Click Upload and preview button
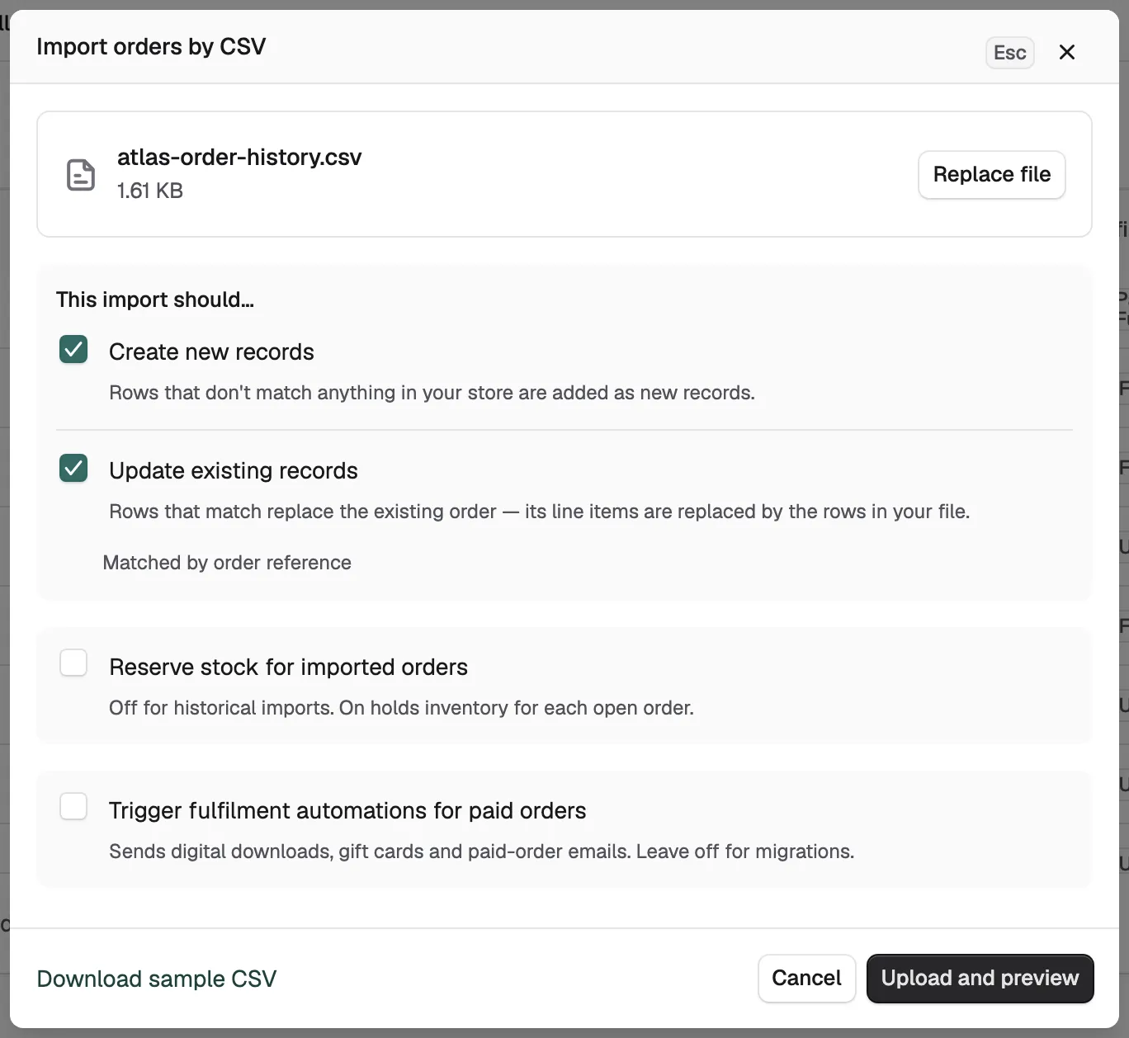The height and width of the screenshot is (1038, 1129). 980,979
